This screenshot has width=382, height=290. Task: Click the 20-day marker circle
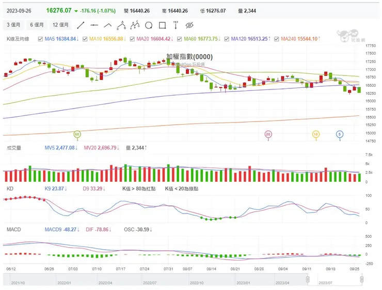tap(268, 134)
